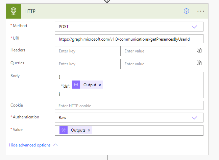Click the URI input field
The height and width of the screenshot is (160, 219).
[x=129, y=39]
